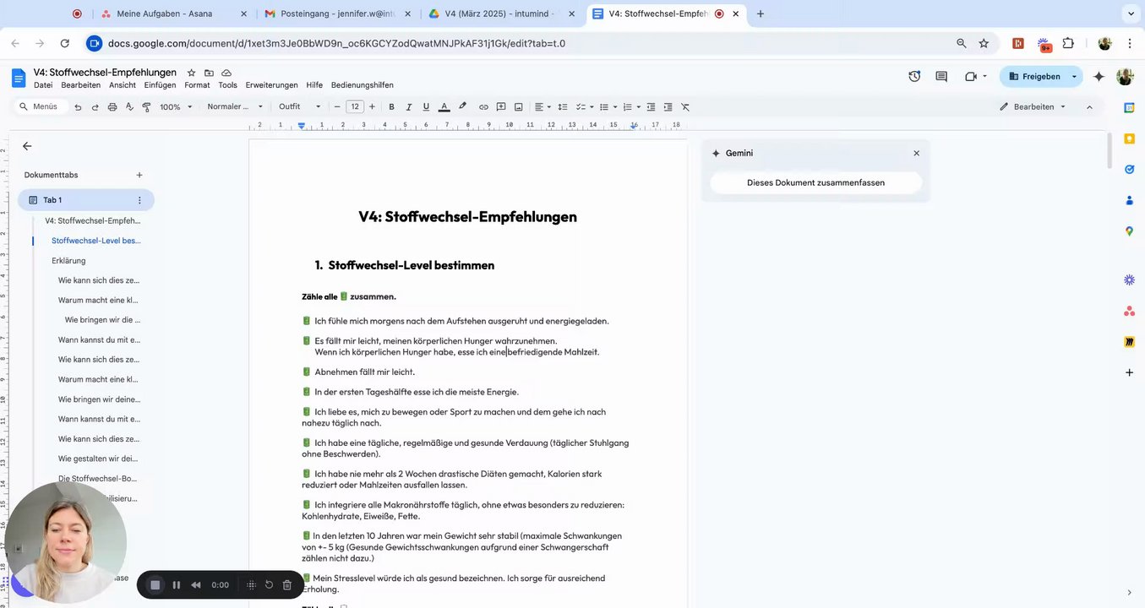Click the Freigeben share button
This screenshot has width=1145, height=608.
(x=1034, y=76)
